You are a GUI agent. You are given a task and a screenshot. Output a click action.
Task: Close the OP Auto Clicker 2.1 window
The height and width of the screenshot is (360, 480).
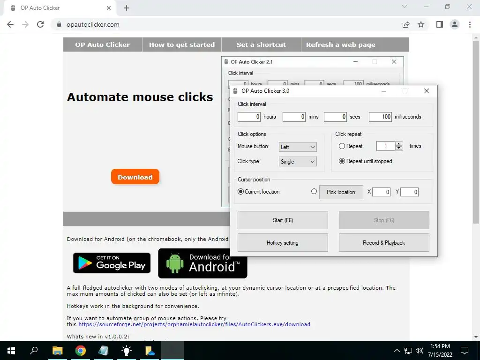394,62
